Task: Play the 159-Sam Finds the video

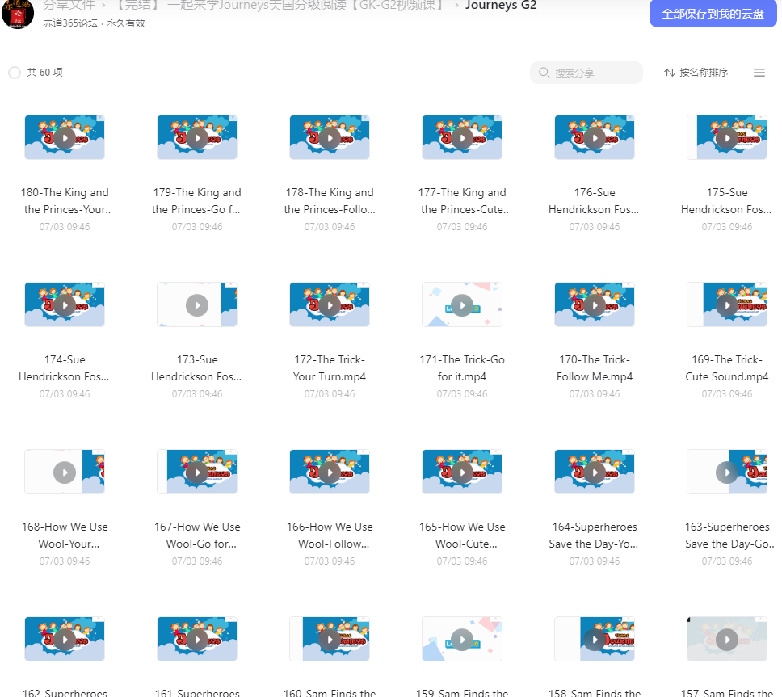Action: click(462, 639)
